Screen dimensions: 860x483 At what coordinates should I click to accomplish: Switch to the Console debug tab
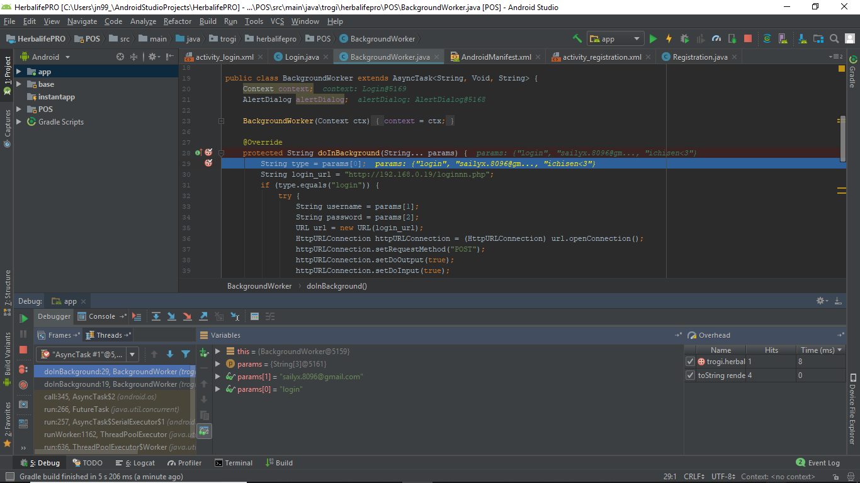tap(101, 316)
